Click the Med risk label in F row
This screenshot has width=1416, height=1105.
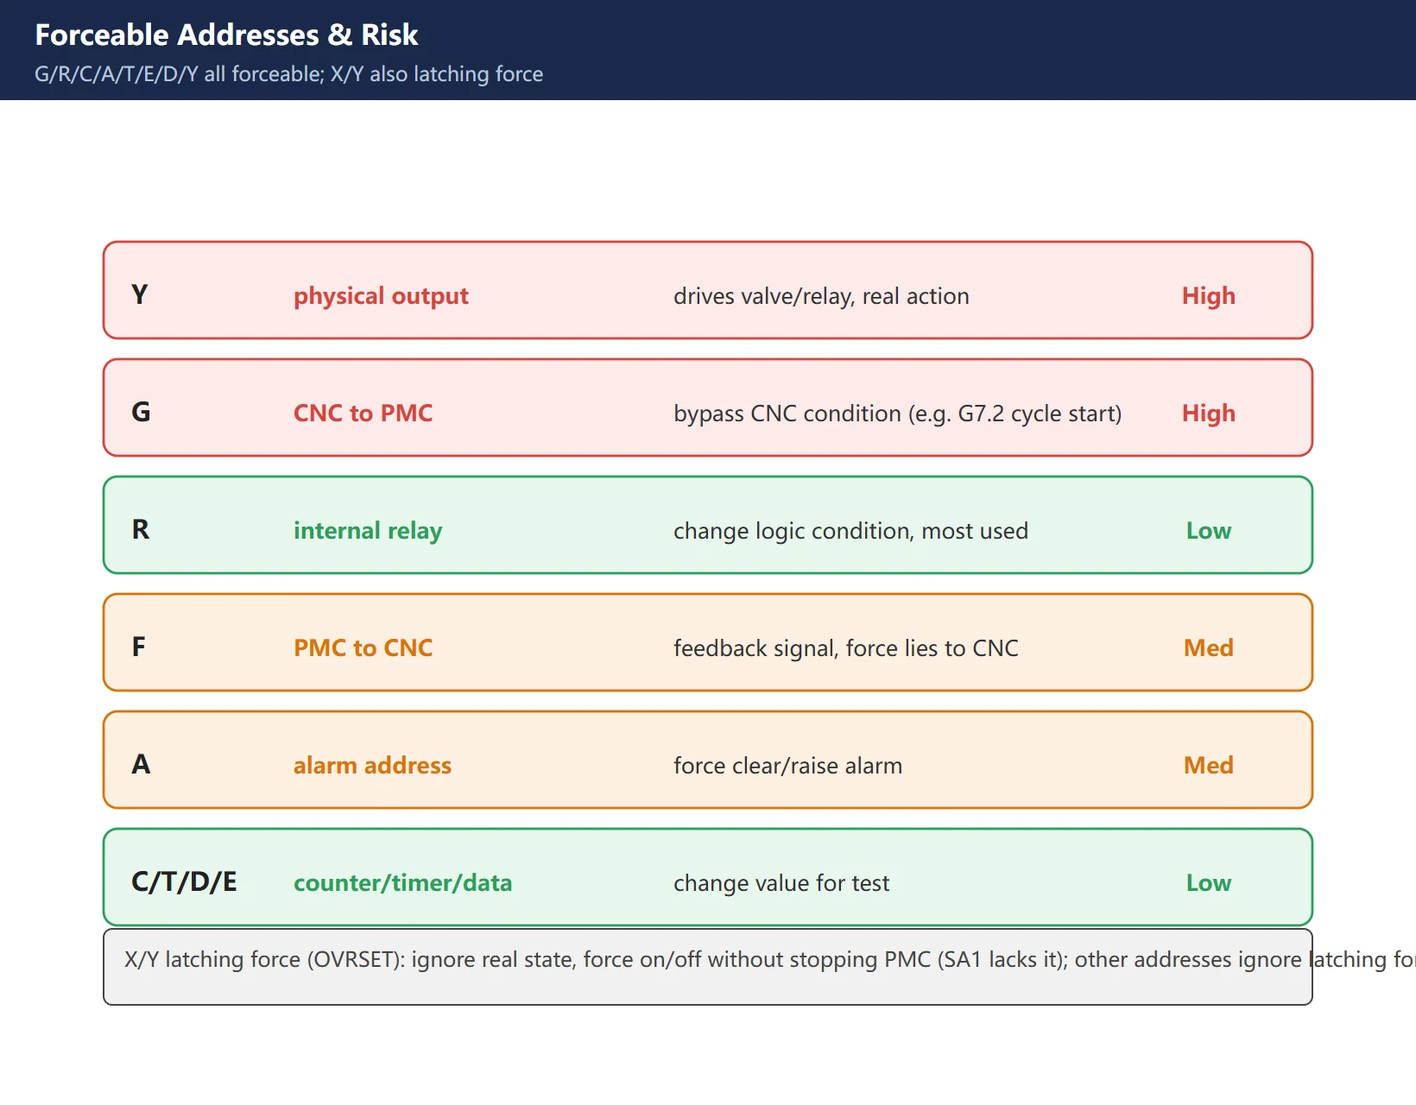(x=1209, y=648)
